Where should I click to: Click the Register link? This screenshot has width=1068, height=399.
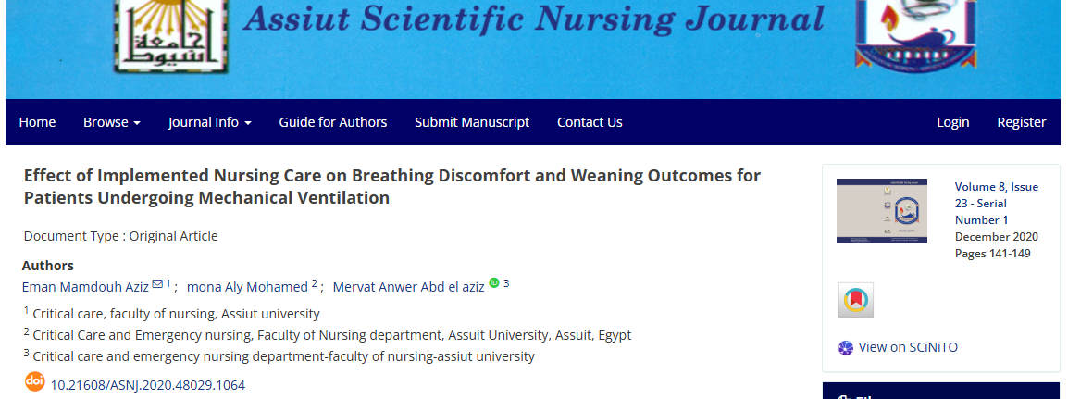point(1022,122)
